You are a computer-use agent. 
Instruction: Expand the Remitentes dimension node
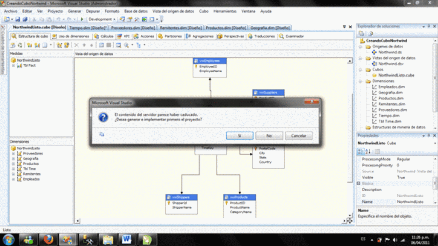13,174
